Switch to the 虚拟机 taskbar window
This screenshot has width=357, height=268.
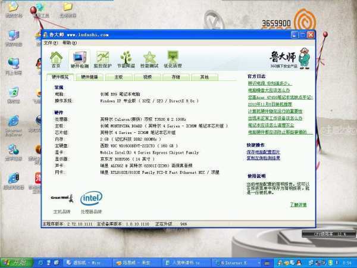[87, 263]
